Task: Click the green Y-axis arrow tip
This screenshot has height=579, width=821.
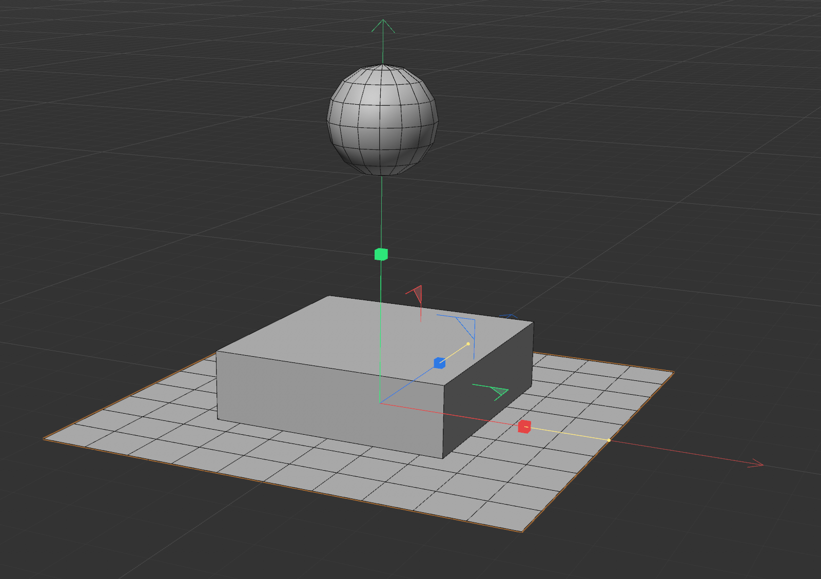Action: pyautogui.click(x=383, y=26)
